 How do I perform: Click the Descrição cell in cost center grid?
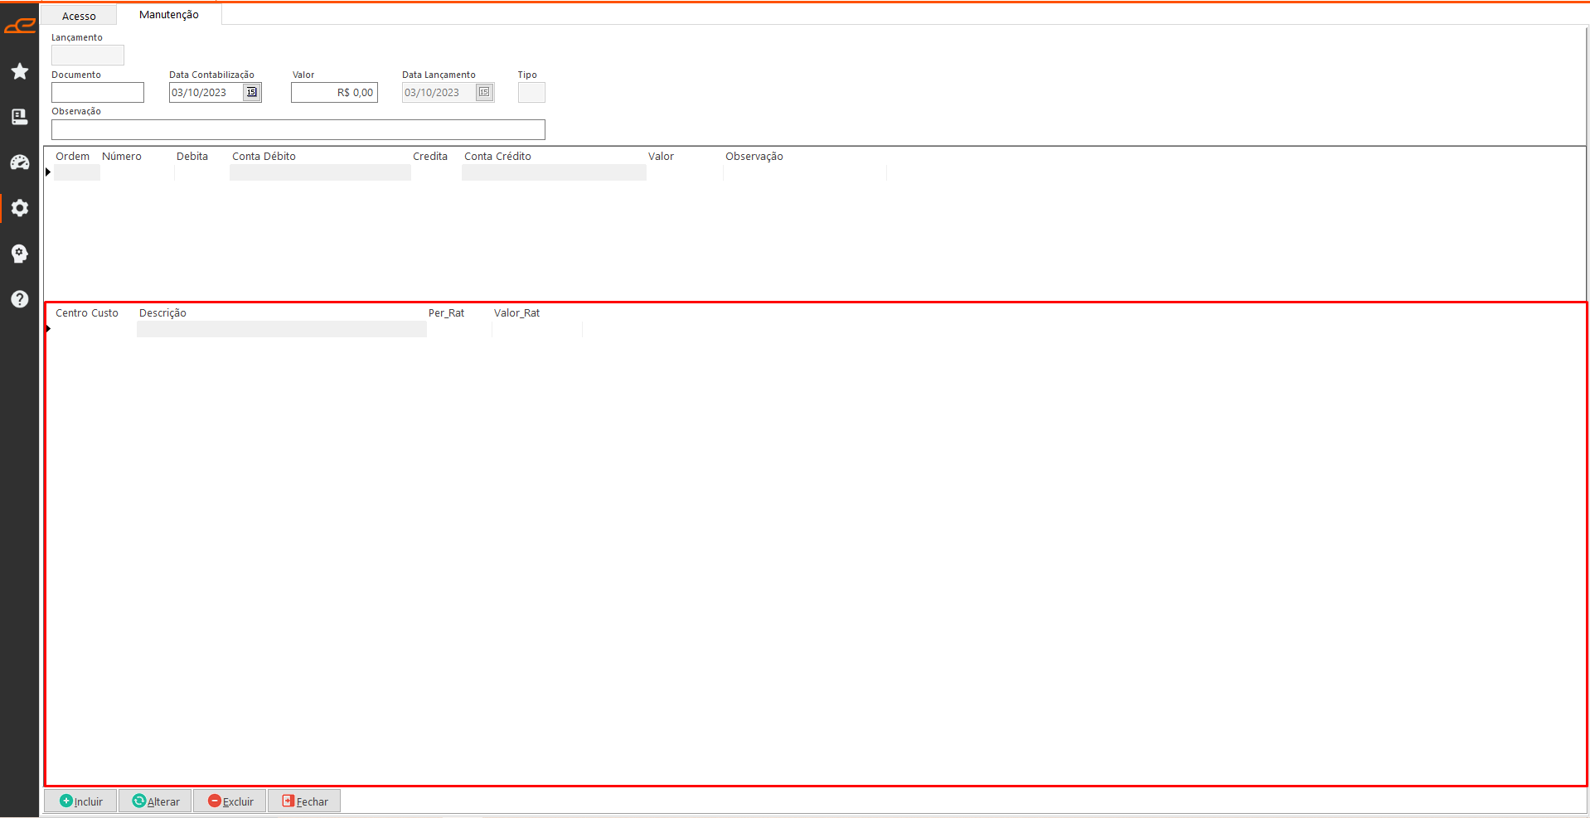coord(281,329)
